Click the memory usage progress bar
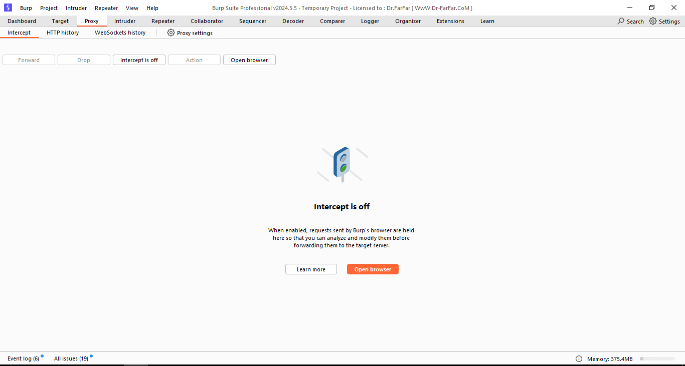The image size is (685, 366). [x=657, y=358]
